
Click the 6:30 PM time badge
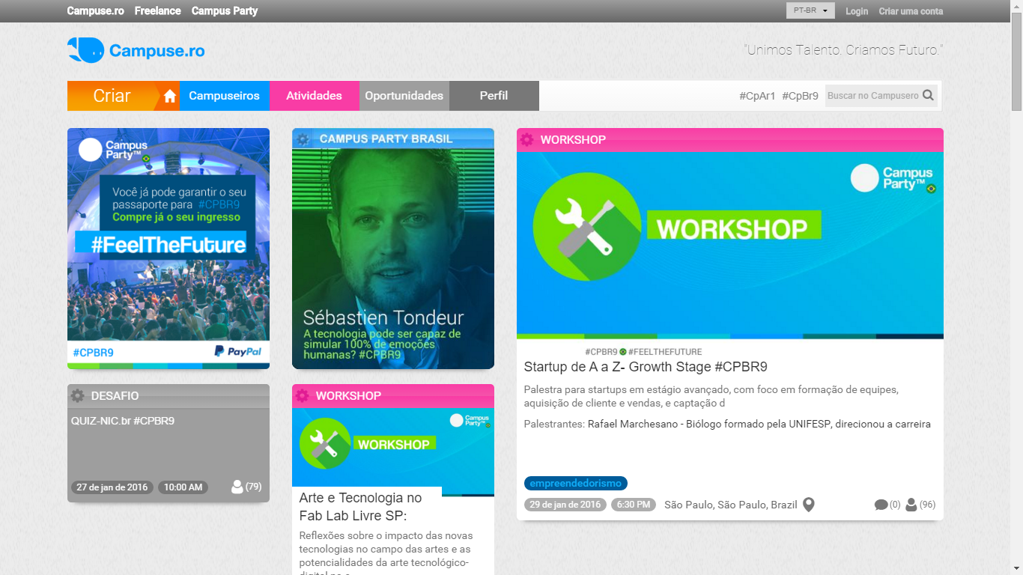pyautogui.click(x=634, y=505)
